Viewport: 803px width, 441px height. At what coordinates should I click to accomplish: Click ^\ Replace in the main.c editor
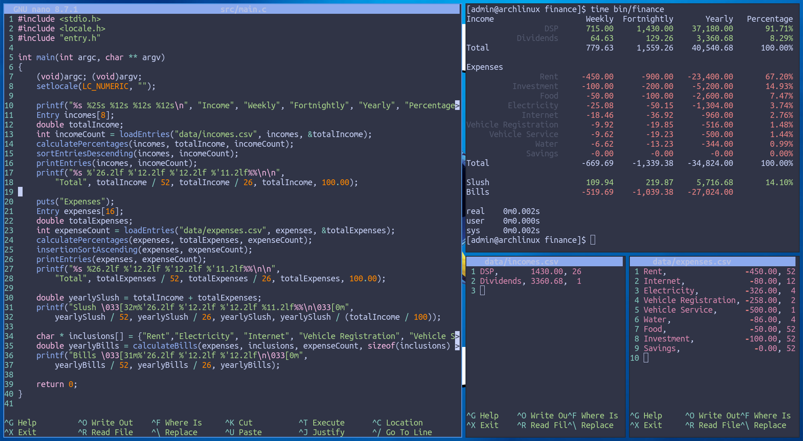point(174,432)
